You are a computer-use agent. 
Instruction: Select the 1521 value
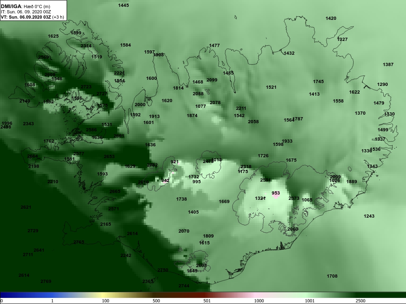pyautogui.click(x=271, y=88)
